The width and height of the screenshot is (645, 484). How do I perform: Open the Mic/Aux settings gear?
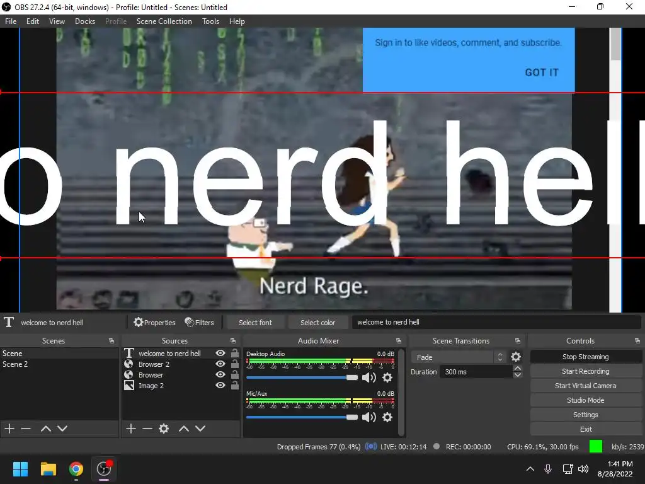(x=387, y=417)
